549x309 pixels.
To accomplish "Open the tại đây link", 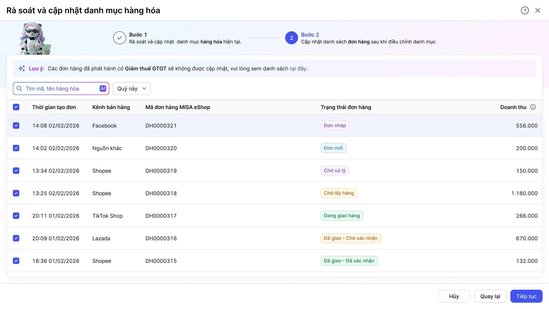I will pos(298,68).
